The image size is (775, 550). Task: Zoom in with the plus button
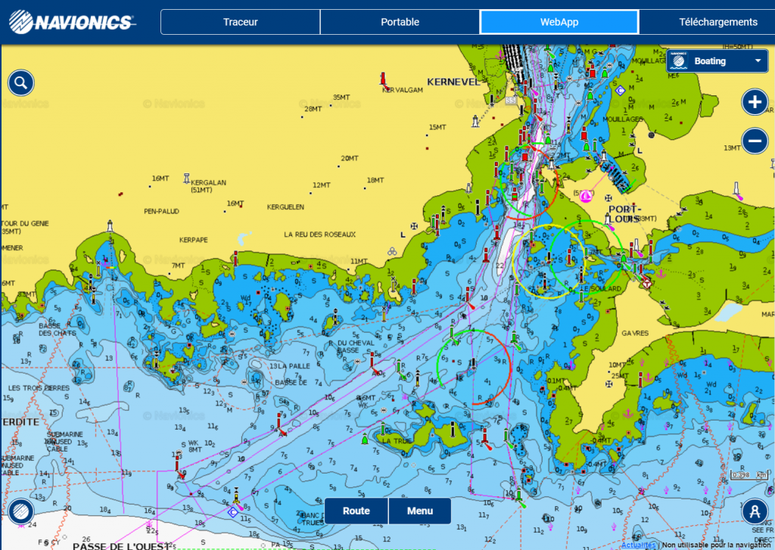[755, 102]
